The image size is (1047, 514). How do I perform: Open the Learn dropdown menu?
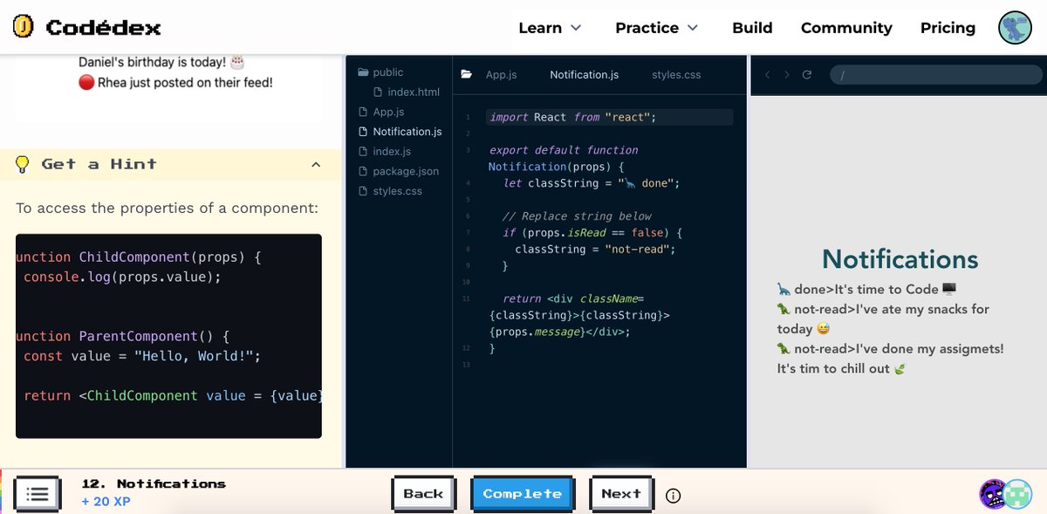coord(550,28)
